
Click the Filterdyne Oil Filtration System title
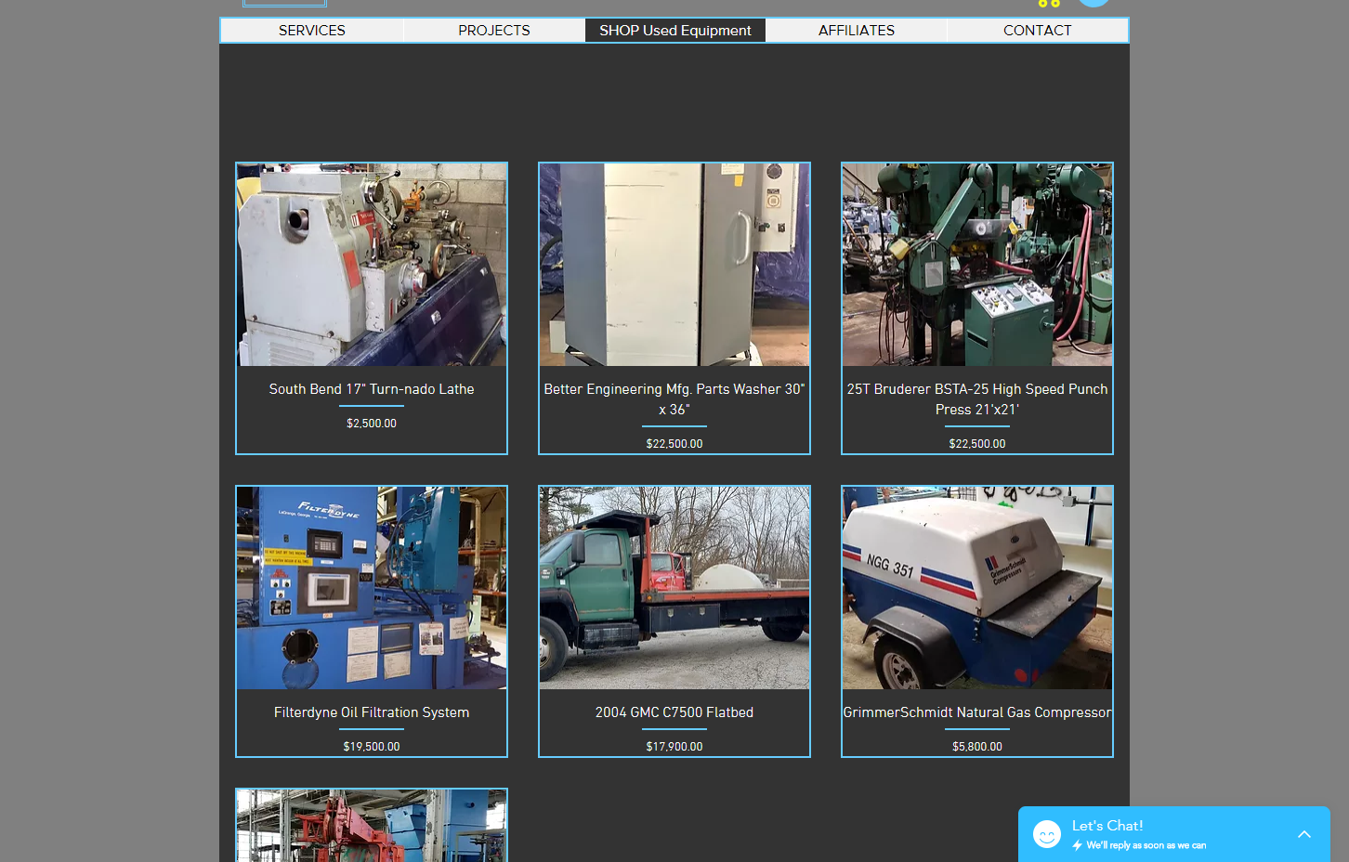[372, 712]
